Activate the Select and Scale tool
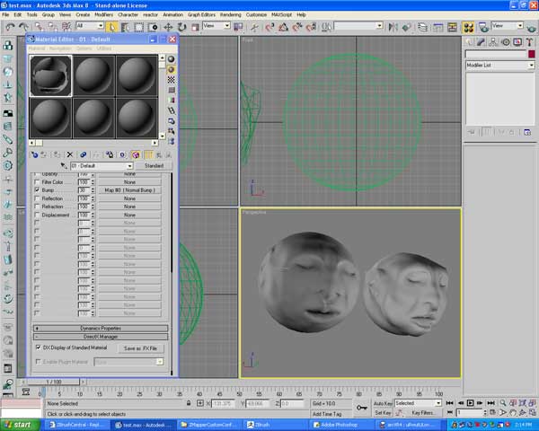Screen dimensions: 539x431 (x=195, y=27)
